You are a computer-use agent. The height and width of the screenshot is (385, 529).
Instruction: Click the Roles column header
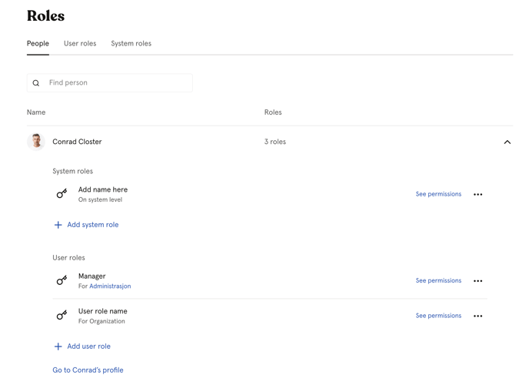coord(273,112)
